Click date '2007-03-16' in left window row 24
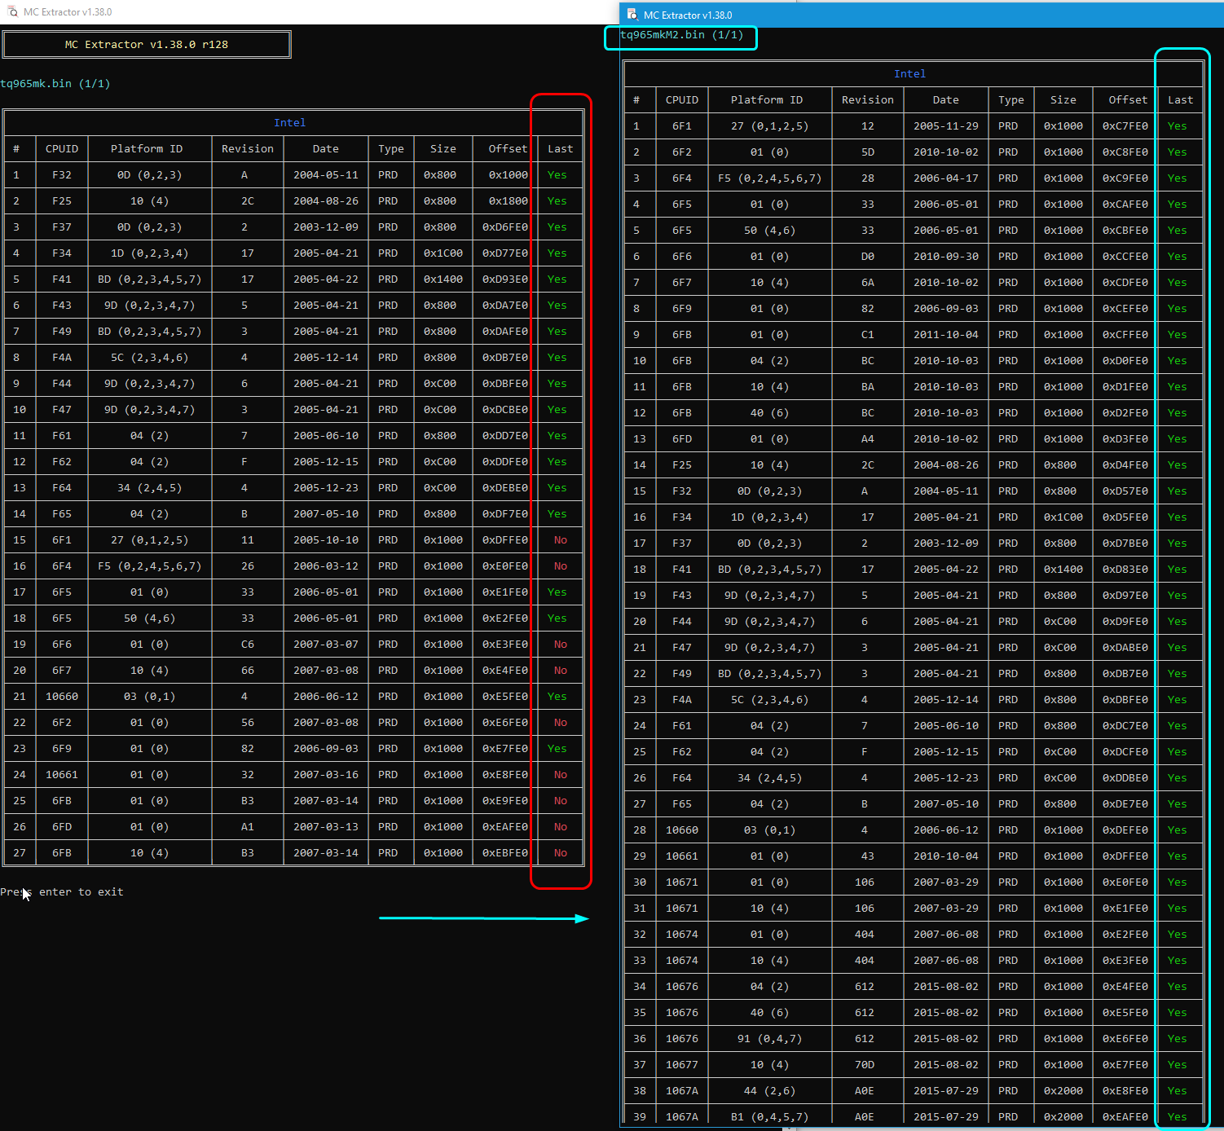The height and width of the screenshot is (1131, 1224). pos(326,775)
